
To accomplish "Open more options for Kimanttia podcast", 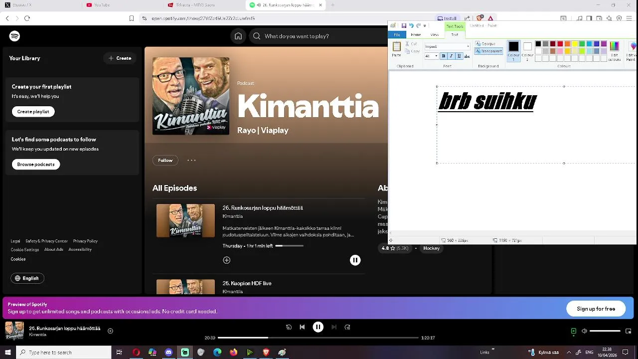I will 191,161.
